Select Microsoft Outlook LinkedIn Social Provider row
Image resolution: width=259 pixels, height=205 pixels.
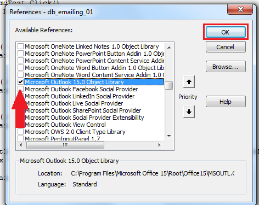coord(80,96)
